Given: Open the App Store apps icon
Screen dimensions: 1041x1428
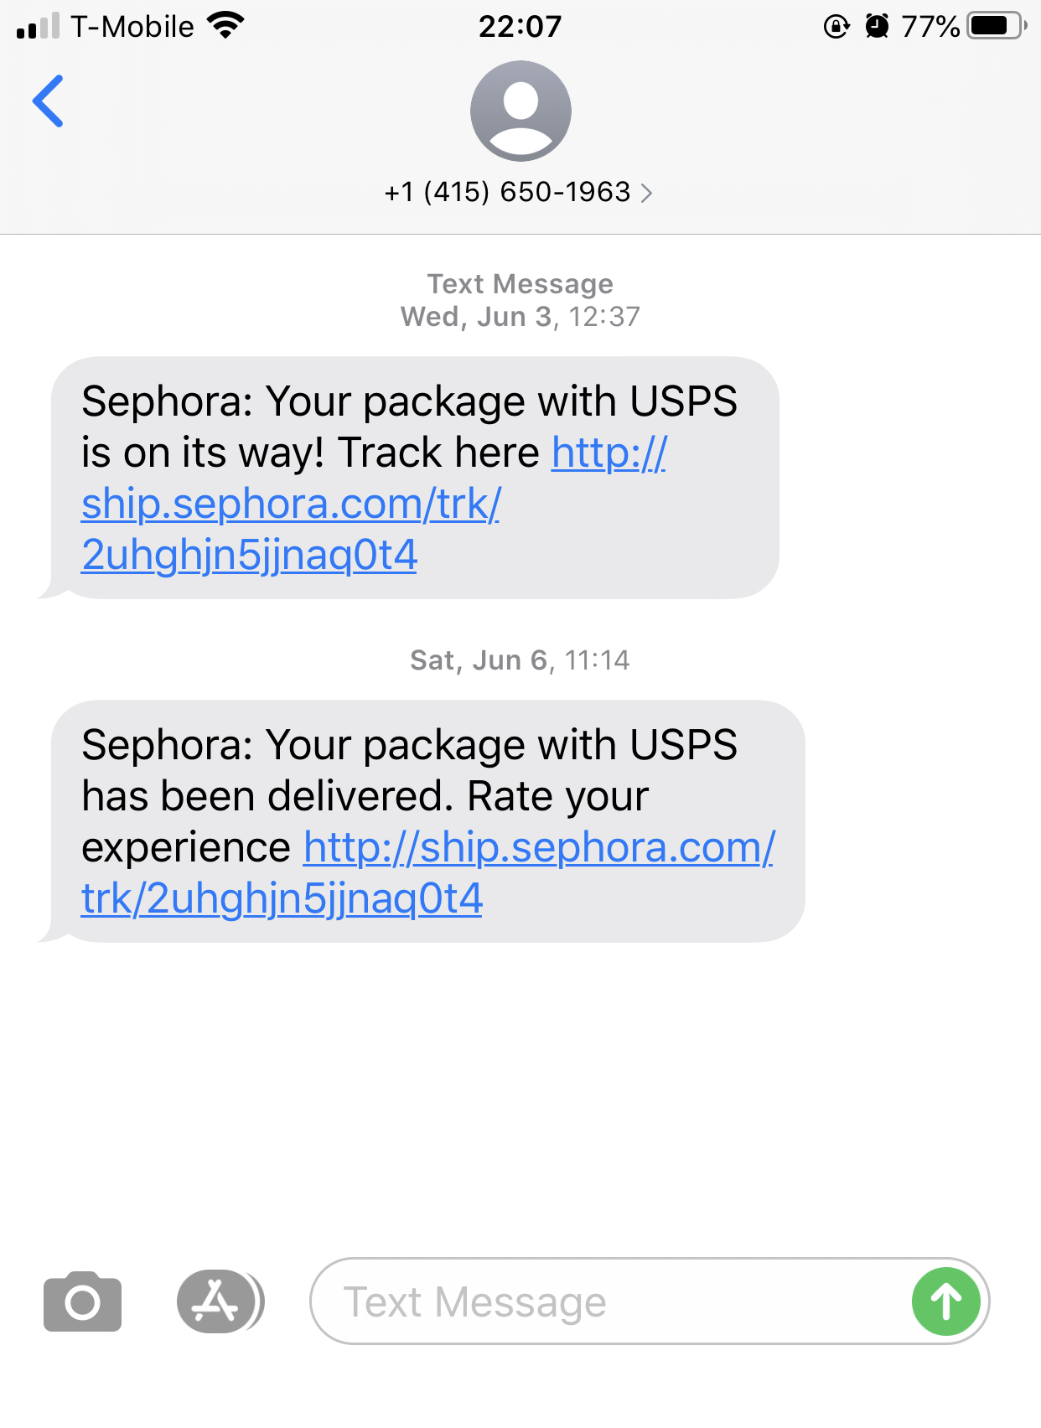Looking at the screenshot, I should pos(220,1301).
